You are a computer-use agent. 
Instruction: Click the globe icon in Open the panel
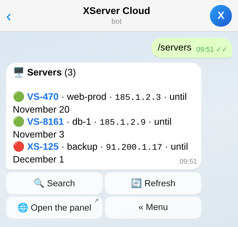pos(23,208)
